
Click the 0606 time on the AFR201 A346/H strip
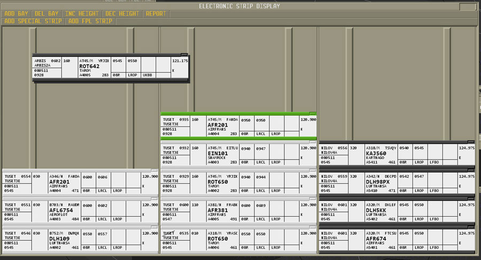(x=103, y=177)
